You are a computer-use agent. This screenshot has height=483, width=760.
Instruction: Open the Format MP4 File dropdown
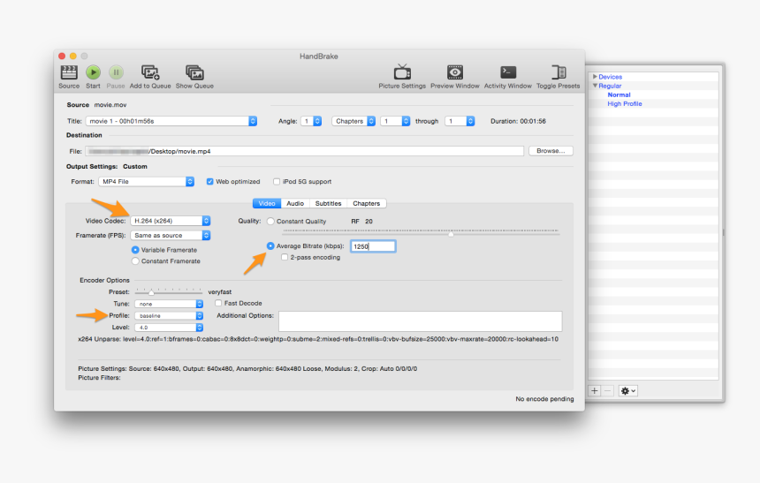click(147, 182)
